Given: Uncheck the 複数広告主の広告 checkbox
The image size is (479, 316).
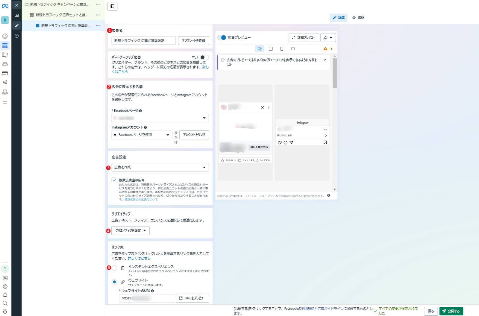Looking at the screenshot, I should point(114,180).
